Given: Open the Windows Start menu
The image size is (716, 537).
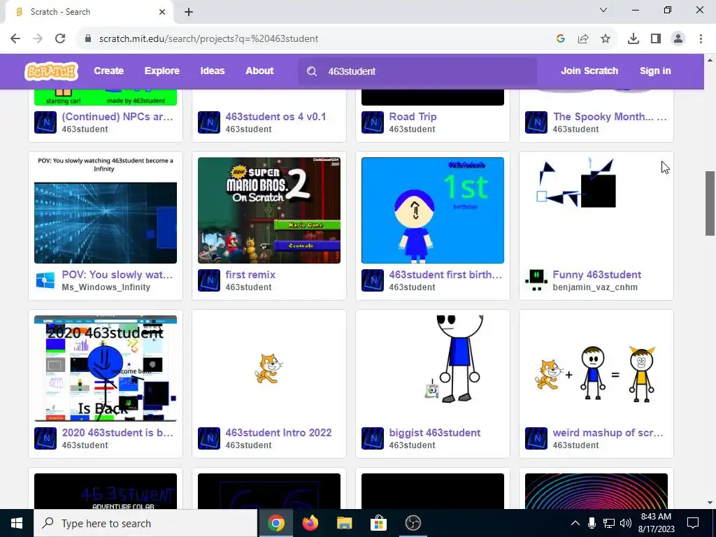Looking at the screenshot, I should point(17,523).
